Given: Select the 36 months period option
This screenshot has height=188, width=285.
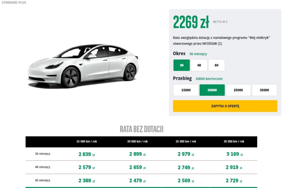Looking at the screenshot, I should pos(181,65).
